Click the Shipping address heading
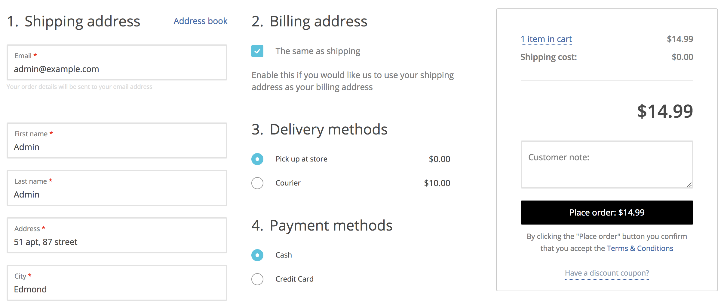 74,21
